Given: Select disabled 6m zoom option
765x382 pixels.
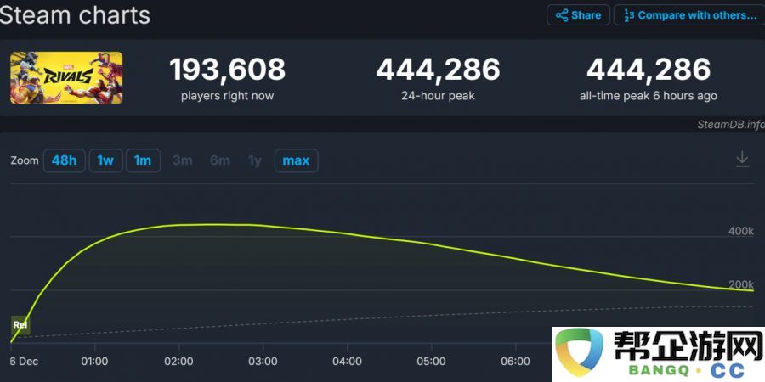Looking at the screenshot, I should pyautogui.click(x=220, y=160).
